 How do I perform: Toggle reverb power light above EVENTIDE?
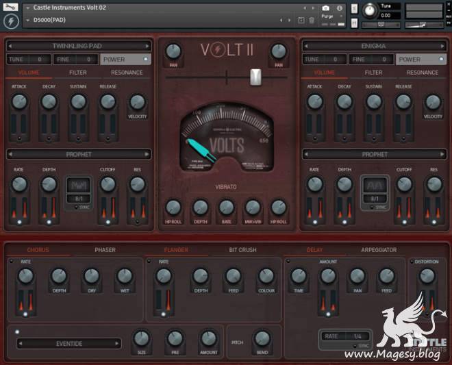coord(17,332)
